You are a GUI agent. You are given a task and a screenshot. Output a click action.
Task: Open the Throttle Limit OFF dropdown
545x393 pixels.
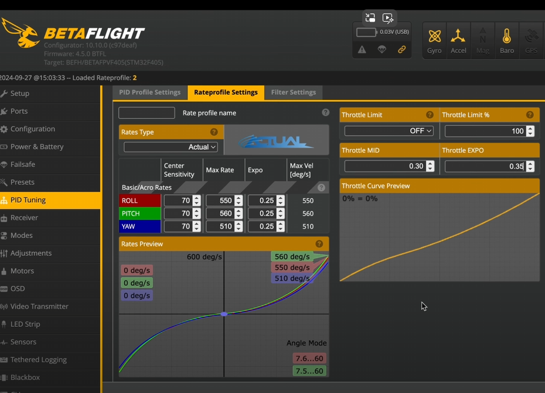coord(389,131)
